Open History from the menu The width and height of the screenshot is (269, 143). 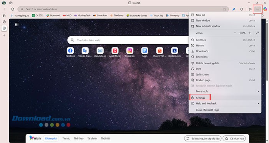(225, 45)
